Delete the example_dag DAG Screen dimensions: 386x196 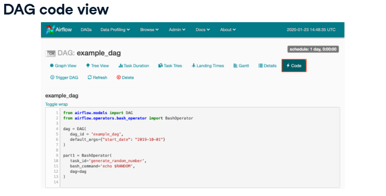125,78
